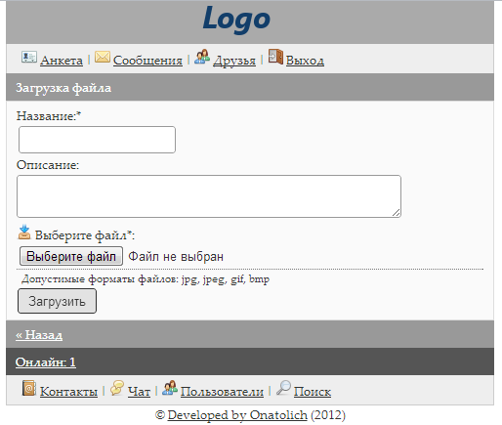Click the people icon beside Друзья
This screenshot has height=425, width=502.
tap(202, 57)
